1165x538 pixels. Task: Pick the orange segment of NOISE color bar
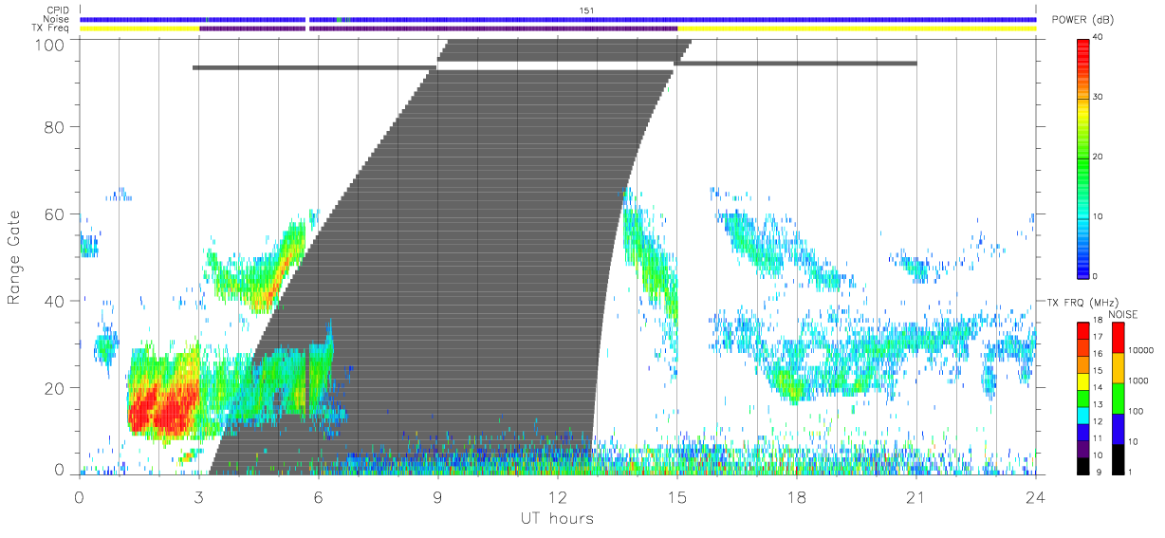click(x=1117, y=366)
